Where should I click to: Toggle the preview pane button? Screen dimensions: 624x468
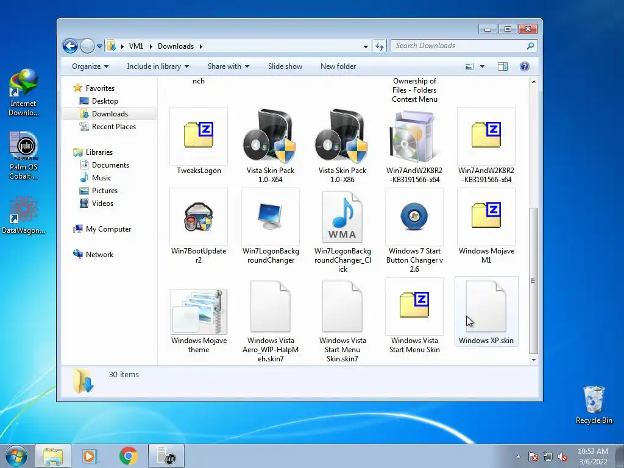[503, 66]
